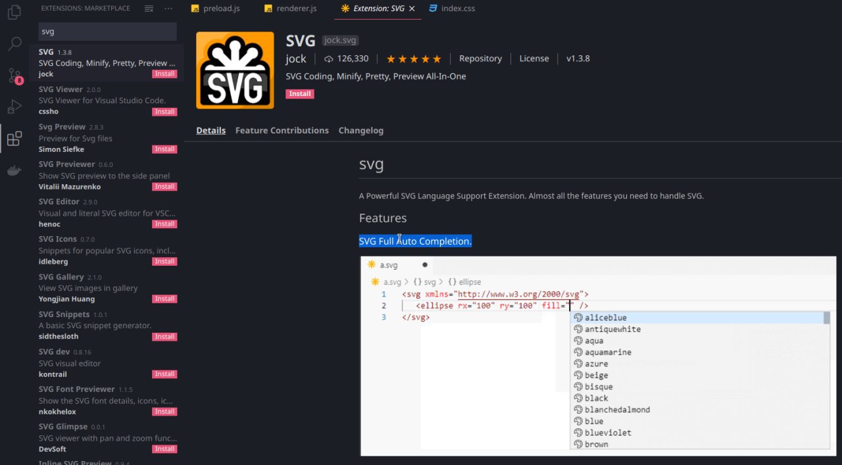Install the SVG Gallery extension
842x465 pixels.
click(x=164, y=299)
